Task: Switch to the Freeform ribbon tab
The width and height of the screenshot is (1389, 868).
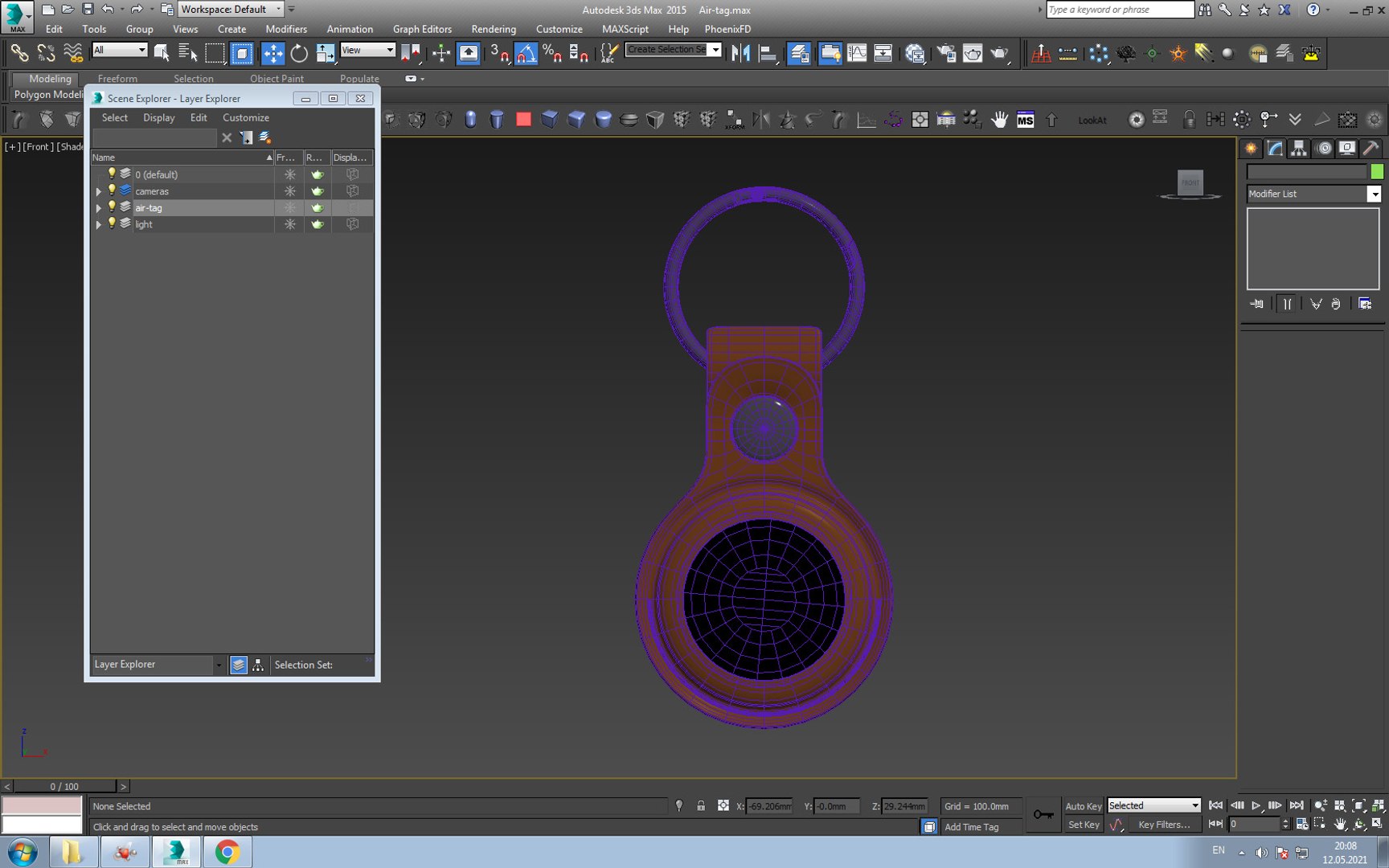Action: 117,79
